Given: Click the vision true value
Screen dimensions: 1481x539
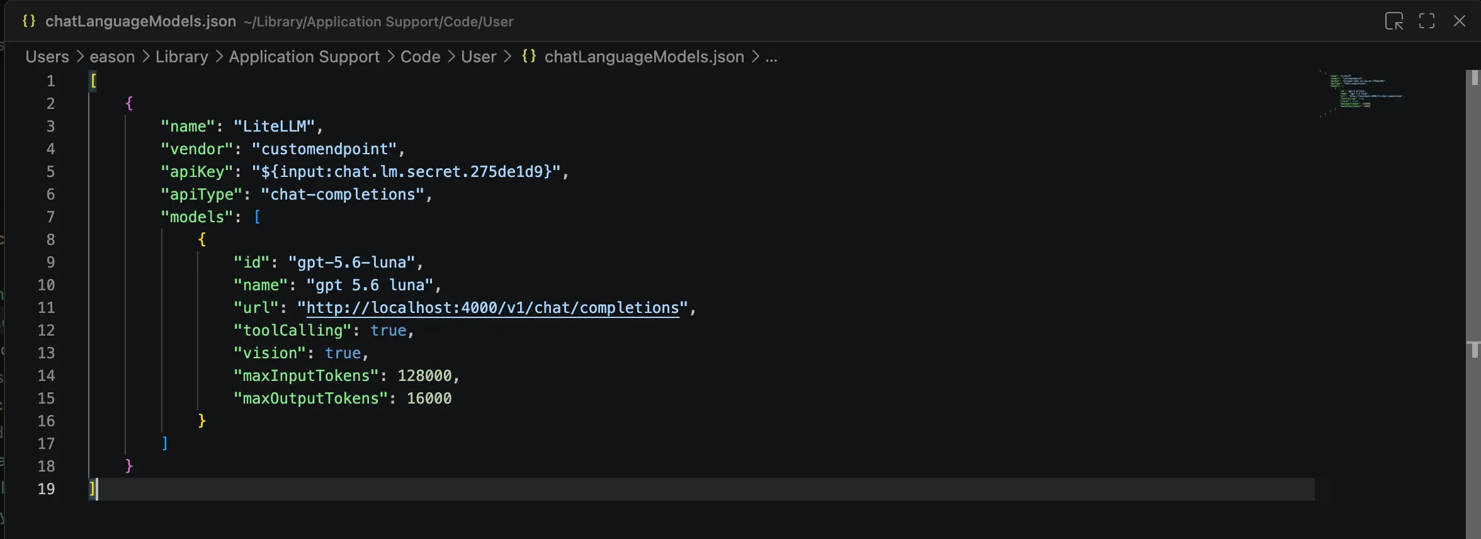Looking at the screenshot, I should pyautogui.click(x=343, y=353).
